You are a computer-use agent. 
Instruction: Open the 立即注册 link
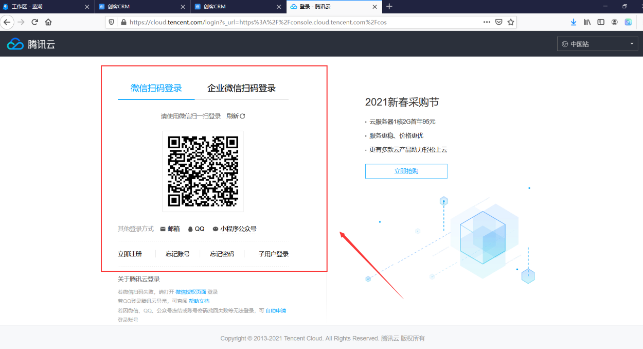[130, 254]
